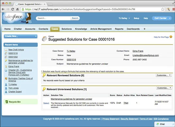Screen dimensions: 175x127
Task: Open the Terms of Use link
Action: [x=146, y=119]
